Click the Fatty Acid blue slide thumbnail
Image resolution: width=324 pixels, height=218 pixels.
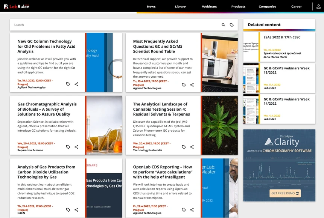(x=104, y=62)
